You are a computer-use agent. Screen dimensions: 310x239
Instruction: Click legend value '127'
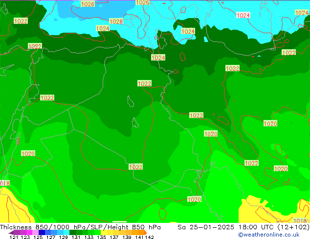coord(51,237)
